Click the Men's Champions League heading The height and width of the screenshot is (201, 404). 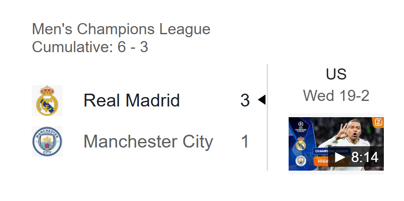pyautogui.click(x=121, y=29)
